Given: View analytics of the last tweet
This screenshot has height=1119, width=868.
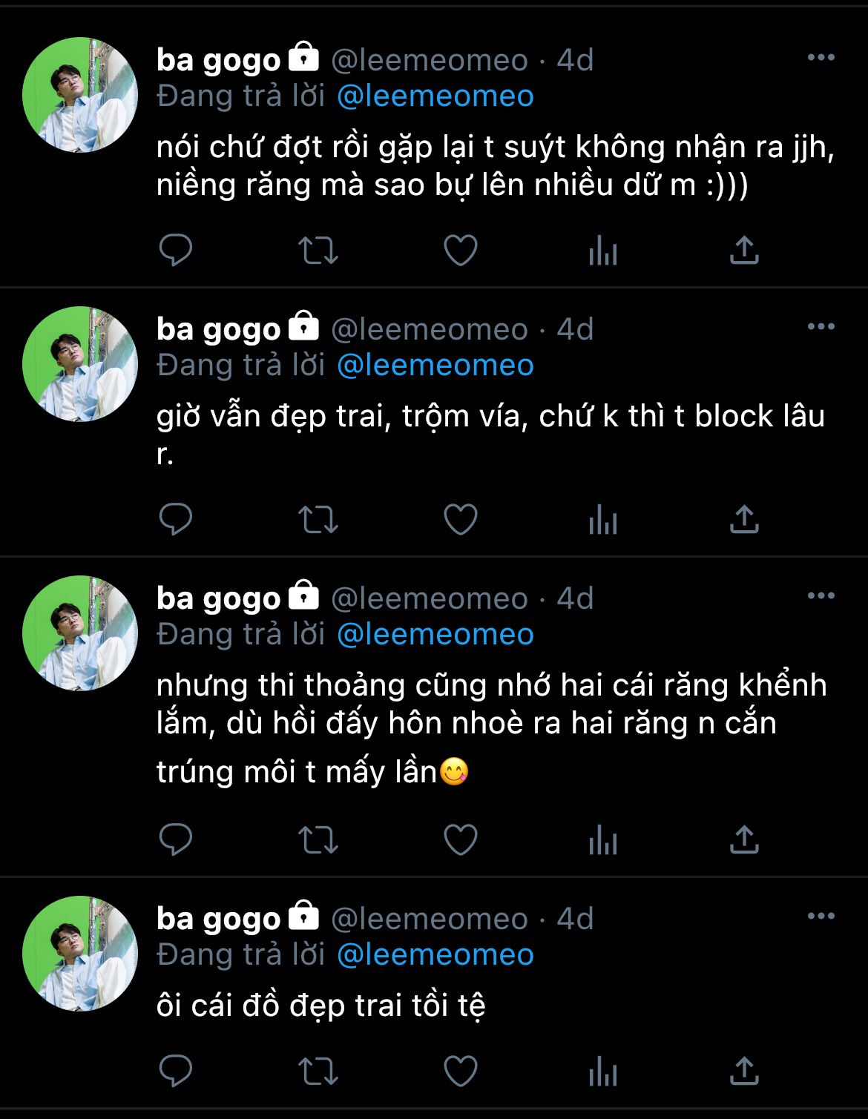Looking at the screenshot, I should coord(602,1072).
